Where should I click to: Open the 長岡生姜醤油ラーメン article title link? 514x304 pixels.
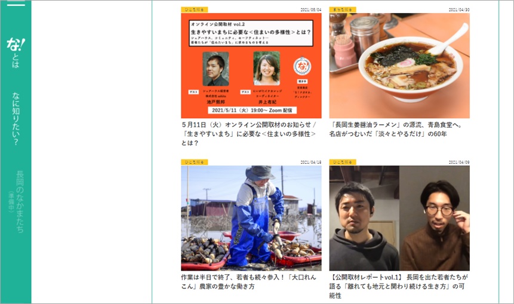396,129
